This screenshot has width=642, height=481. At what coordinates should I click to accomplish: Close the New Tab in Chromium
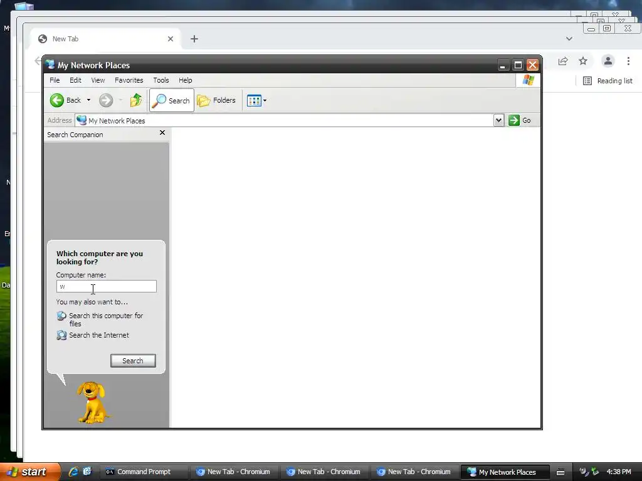pos(171,39)
